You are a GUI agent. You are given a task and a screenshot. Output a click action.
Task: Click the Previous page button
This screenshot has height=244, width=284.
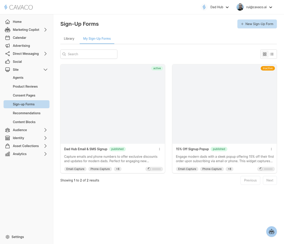coord(250,180)
